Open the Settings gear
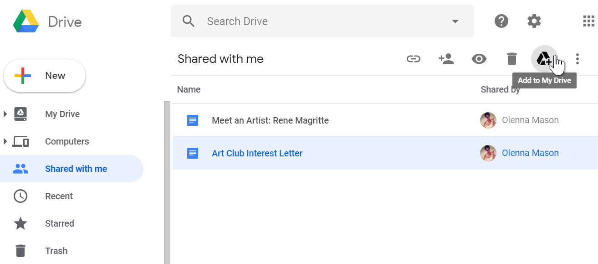 pos(534,21)
